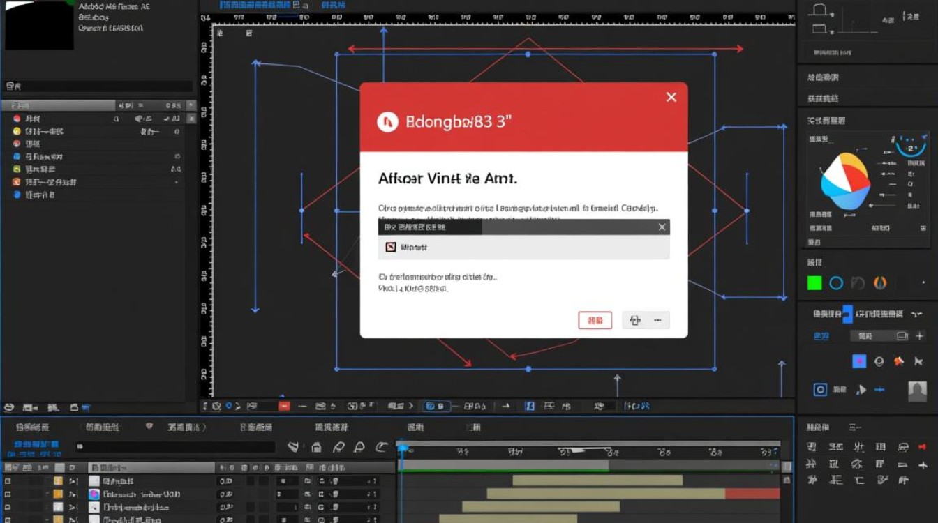Toggle visibility box of first timeline layer
This screenshot has width=938, height=523.
click(x=8, y=481)
